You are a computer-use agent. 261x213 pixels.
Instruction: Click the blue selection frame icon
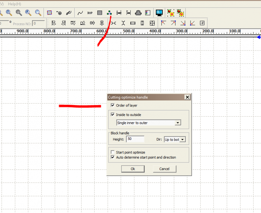point(49,13)
